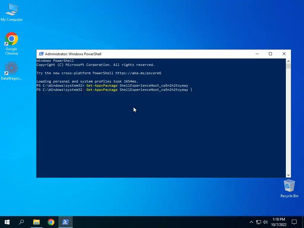Click the 'Loading personal and system profiles' line
This screenshot has height=228, width=304.
[x=88, y=81]
